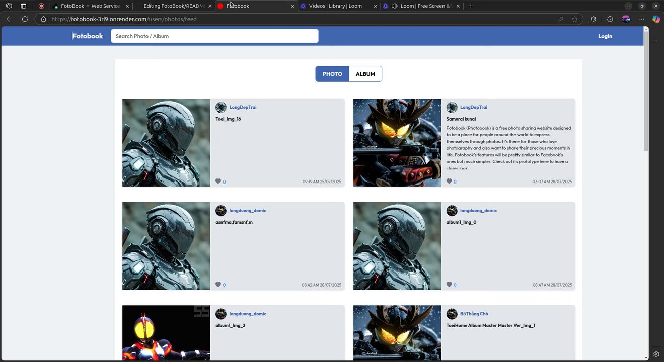Image resolution: width=664 pixels, height=362 pixels.
Task: Open longduong_domic avatar on album1_Img_0 card
Action: pos(452,211)
